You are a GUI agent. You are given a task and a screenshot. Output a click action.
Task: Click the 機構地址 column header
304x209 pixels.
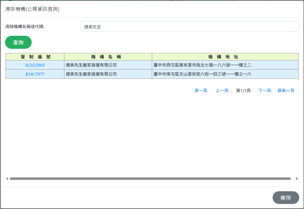[x=225, y=57]
